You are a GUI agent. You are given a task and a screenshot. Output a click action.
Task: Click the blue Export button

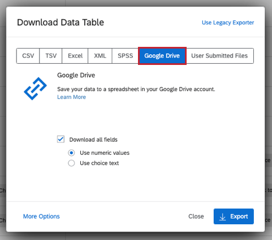click(234, 216)
